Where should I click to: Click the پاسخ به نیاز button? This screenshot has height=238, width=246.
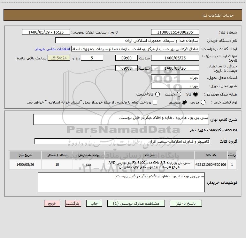[x=186, y=203]
